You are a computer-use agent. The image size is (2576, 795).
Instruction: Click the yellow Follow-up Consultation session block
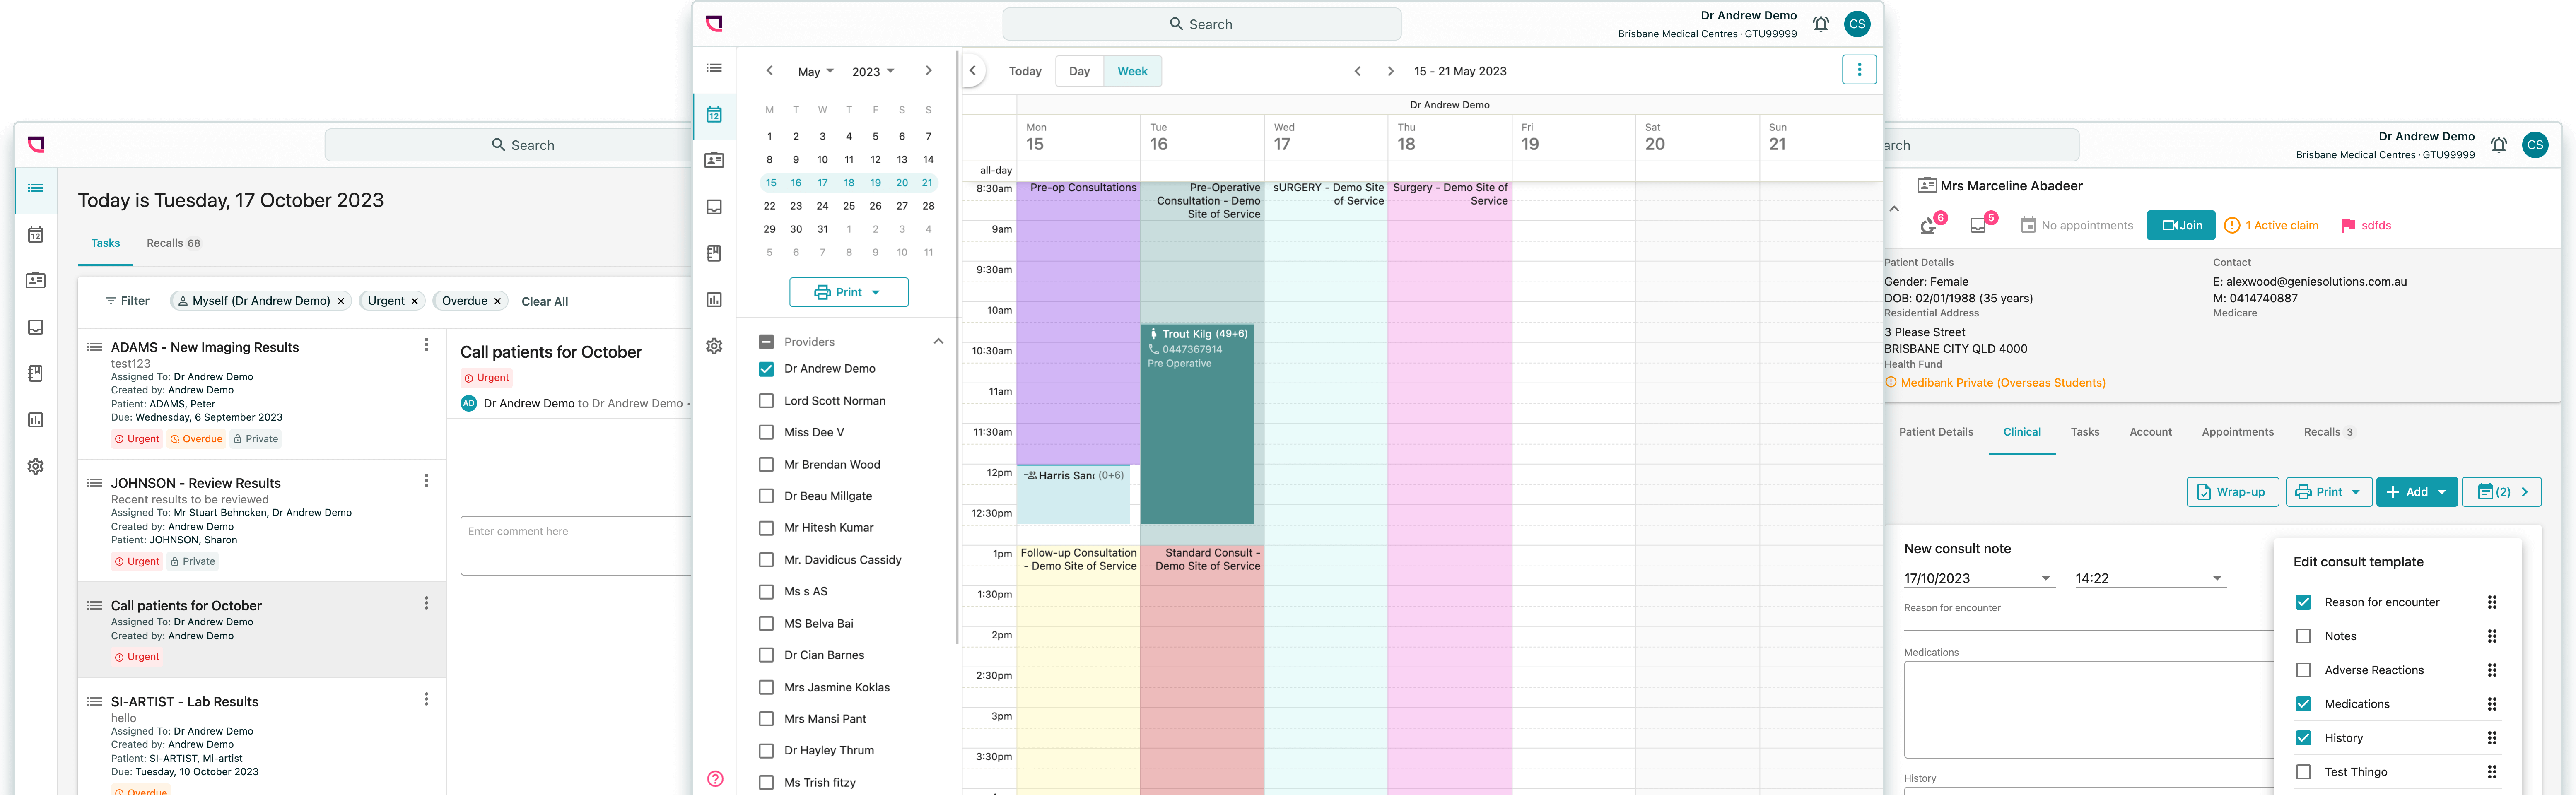tap(1078, 670)
